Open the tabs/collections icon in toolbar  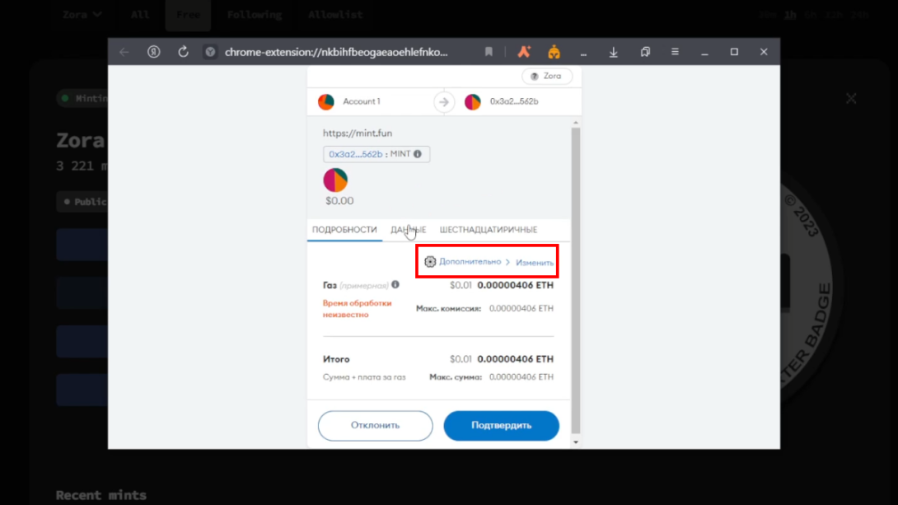pyautogui.click(x=645, y=52)
